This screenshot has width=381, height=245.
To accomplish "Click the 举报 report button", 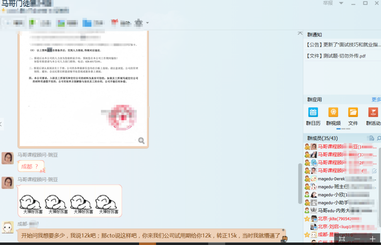I will click(328, 3).
